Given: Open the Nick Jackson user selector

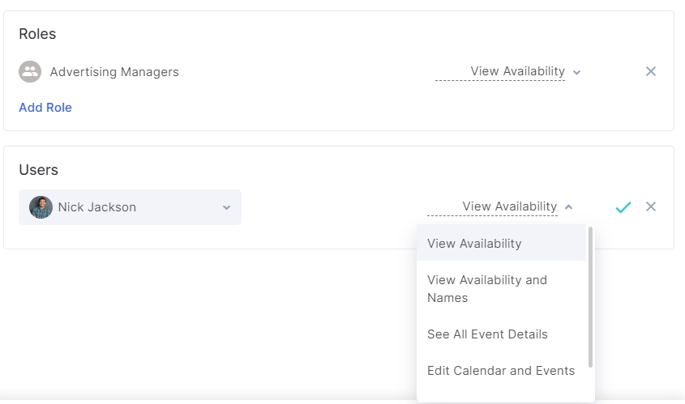Looking at the screenshot, I should (x=130, y=207).
